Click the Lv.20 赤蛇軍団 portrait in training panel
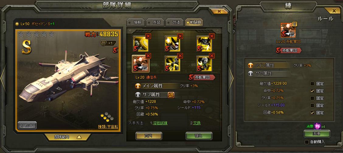 click(x=288, y=30)
